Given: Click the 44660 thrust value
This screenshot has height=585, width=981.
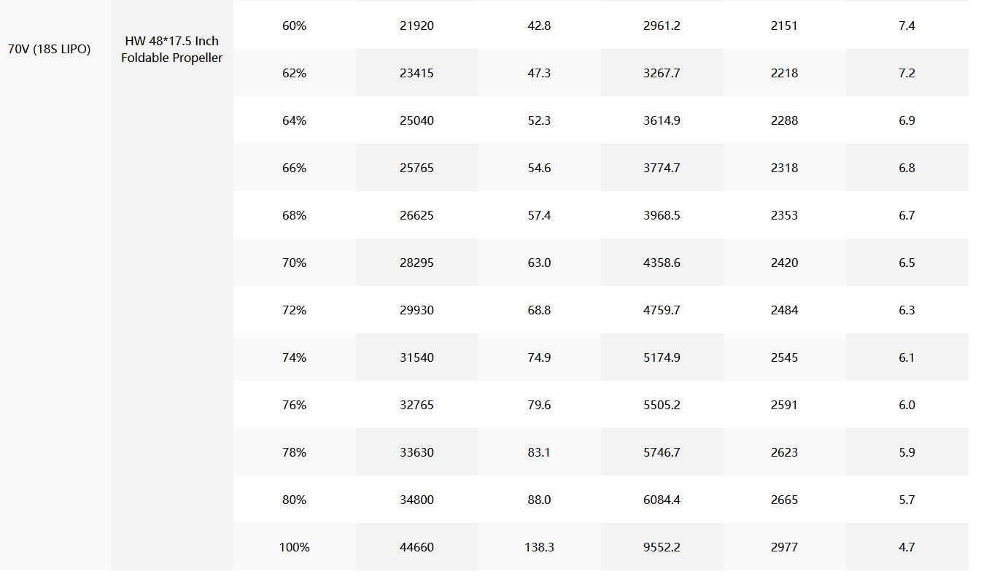Looking at the screenshot, I should (416, 547).
